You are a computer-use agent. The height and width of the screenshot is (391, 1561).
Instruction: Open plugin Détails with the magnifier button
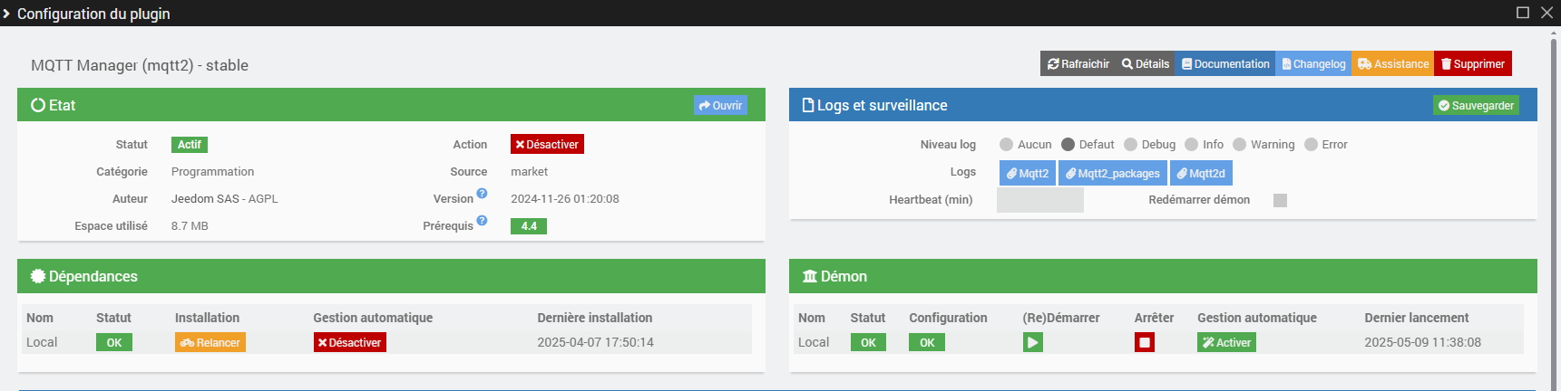point(1146,63)
